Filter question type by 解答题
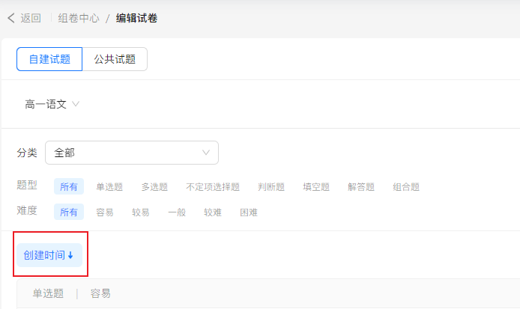This screenshot has height=309, width=520. 361,187
